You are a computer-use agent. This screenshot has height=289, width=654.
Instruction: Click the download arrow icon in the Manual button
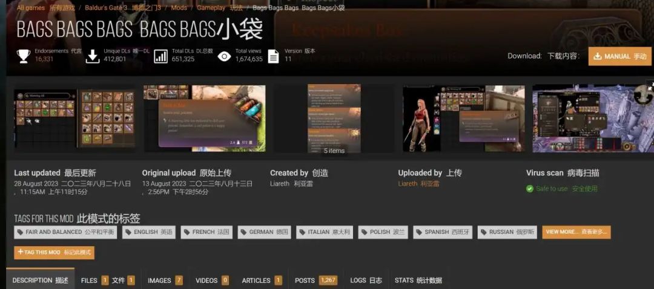(x=597, y=56)
